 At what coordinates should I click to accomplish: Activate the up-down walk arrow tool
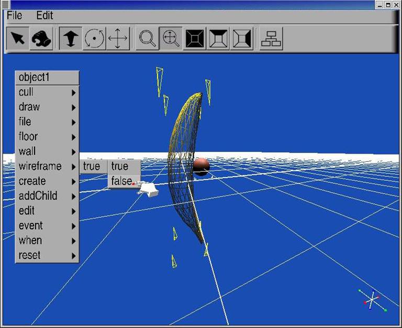71,38
